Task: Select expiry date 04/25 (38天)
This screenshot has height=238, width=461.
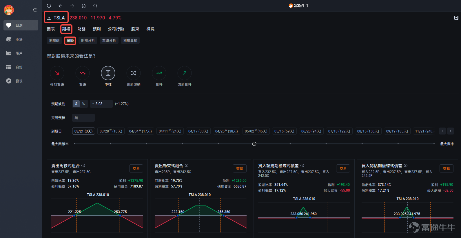Action: [x=227, y=131]
